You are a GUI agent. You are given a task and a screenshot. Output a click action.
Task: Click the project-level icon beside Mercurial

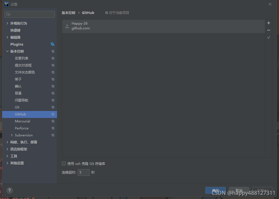pyautogui.click(x=53, y=121)
